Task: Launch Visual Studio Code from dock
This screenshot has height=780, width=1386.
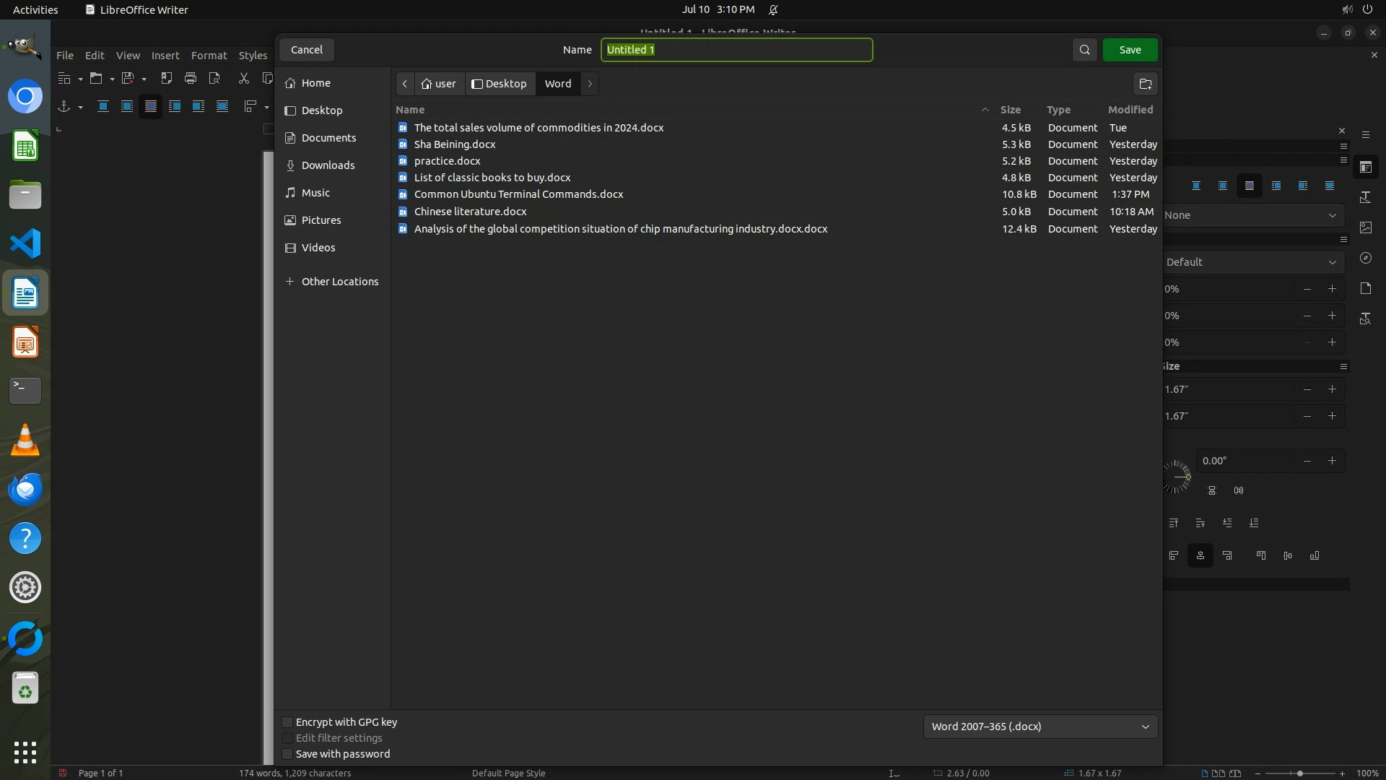Action: click(25, 244)
